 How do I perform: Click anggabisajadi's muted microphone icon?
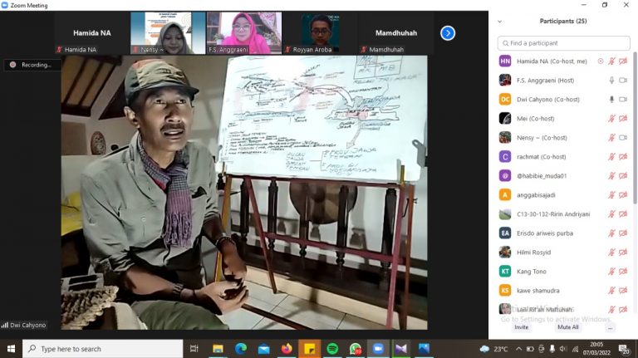click(611, 195)
